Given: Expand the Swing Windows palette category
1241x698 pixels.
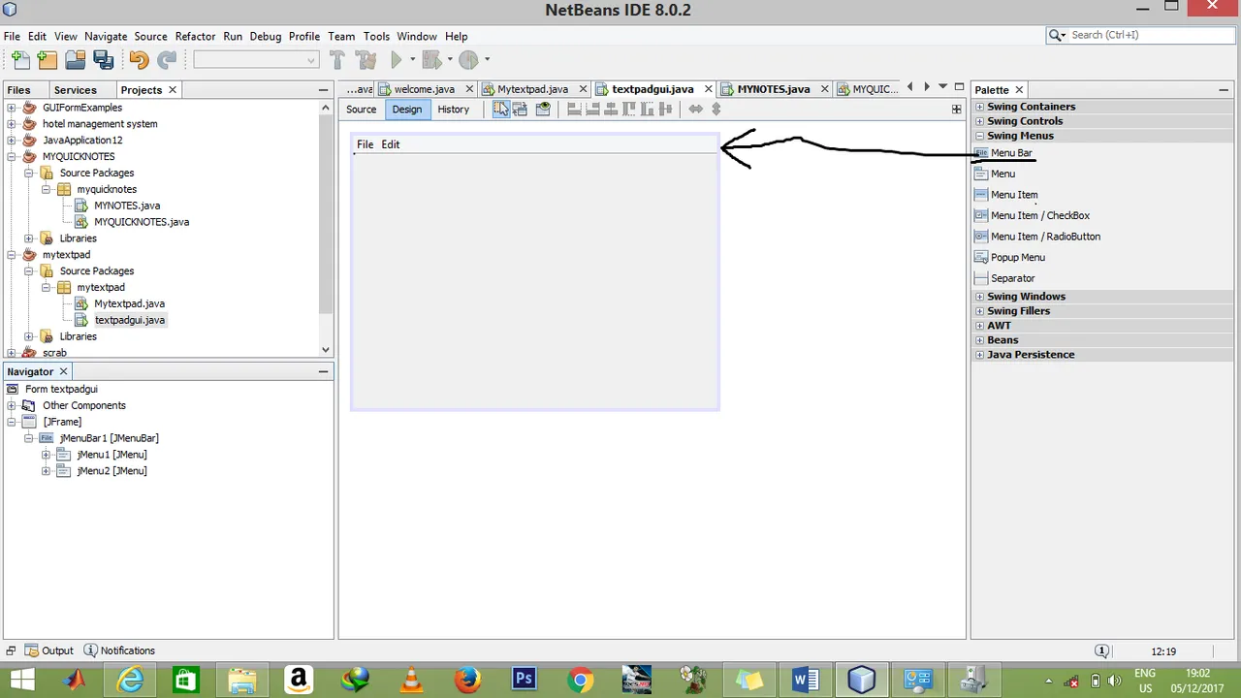Looking at the screenshot, I should (980, 297).
